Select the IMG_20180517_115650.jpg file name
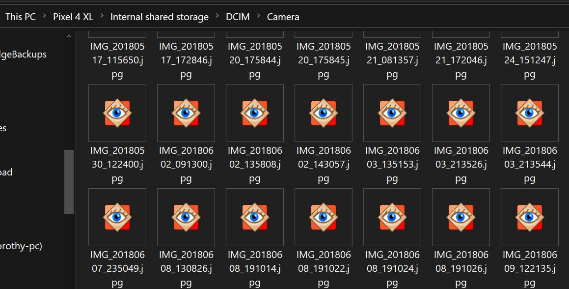Image resolution: width=569 pixels, height=289 pixels. pyautogui.click(x=117, y=60)
